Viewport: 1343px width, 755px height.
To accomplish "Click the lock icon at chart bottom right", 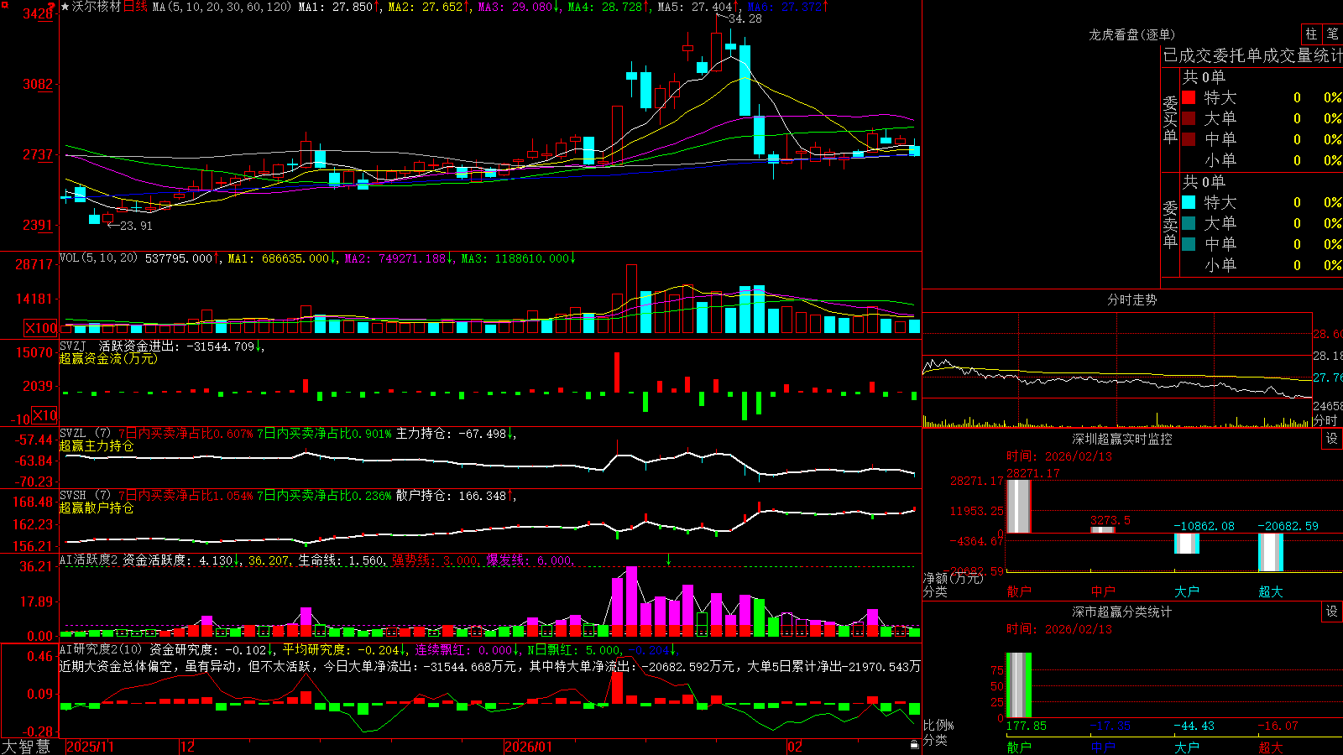I will 914,745.
